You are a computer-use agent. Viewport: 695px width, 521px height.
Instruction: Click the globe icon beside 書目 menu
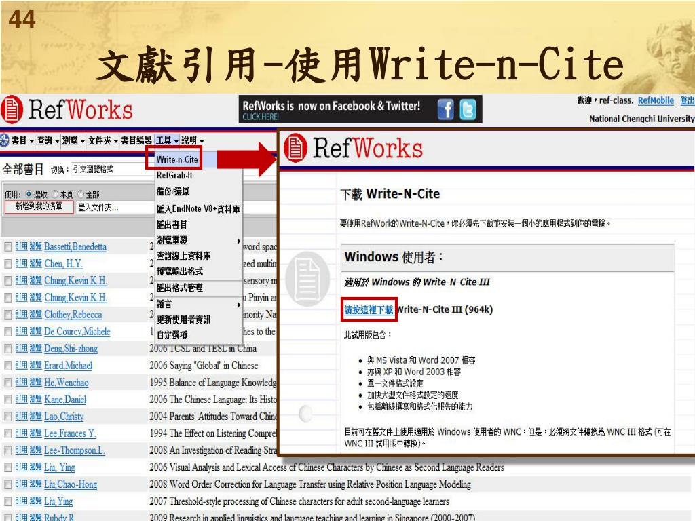5,140
